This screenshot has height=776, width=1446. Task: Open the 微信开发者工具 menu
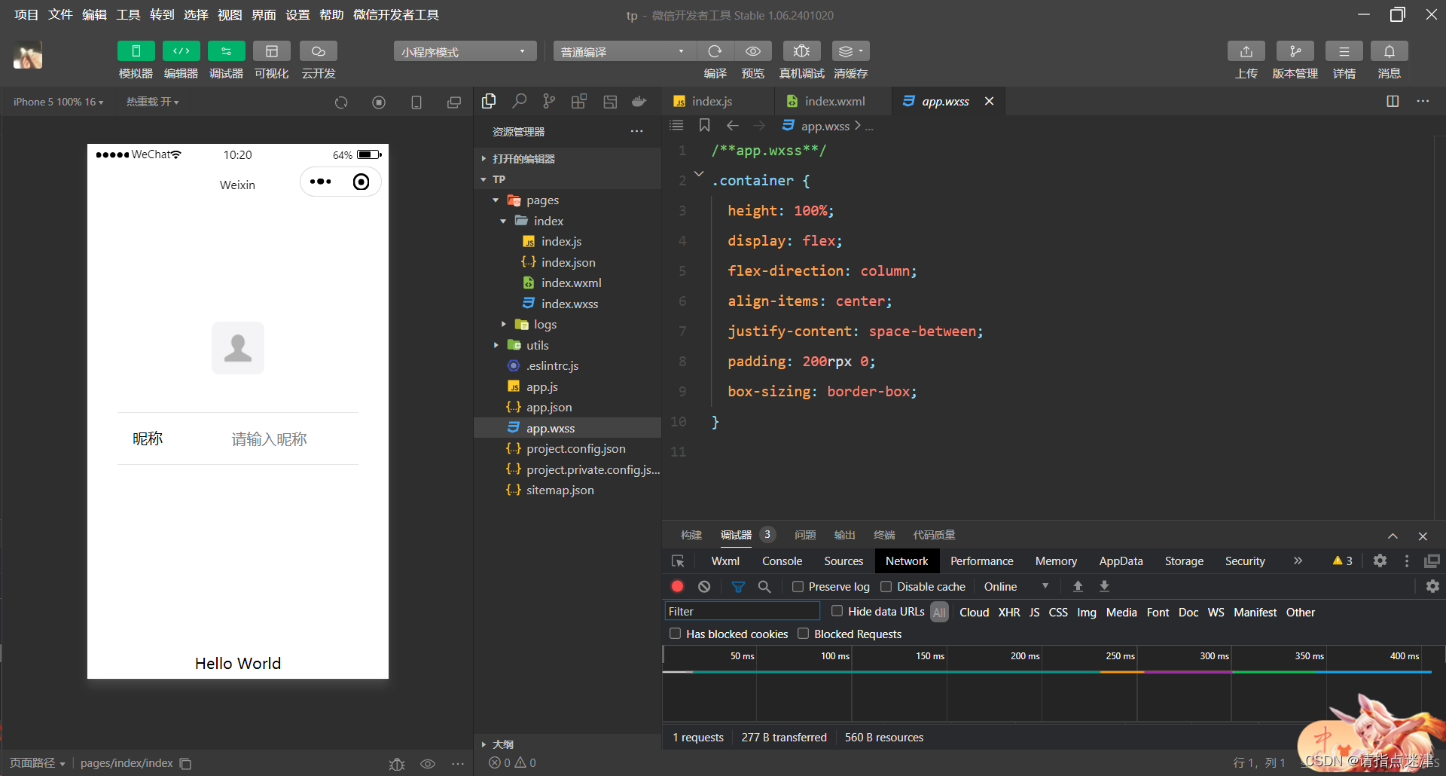pyautogui.click(x=396, y=14)
